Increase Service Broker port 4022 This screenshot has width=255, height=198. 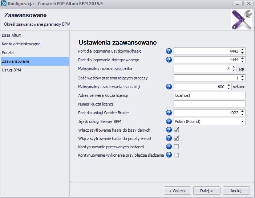click(242, 111)
